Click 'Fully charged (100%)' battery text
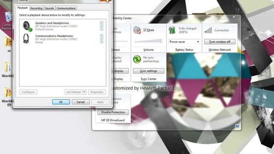 188,30
